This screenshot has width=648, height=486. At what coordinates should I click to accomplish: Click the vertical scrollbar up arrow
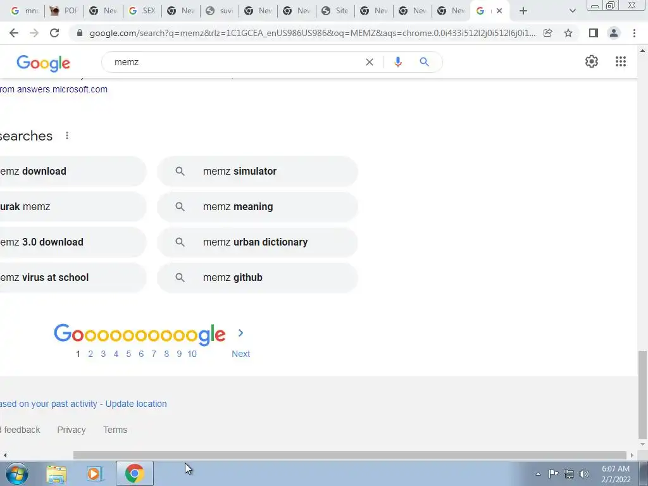[643, 51]
